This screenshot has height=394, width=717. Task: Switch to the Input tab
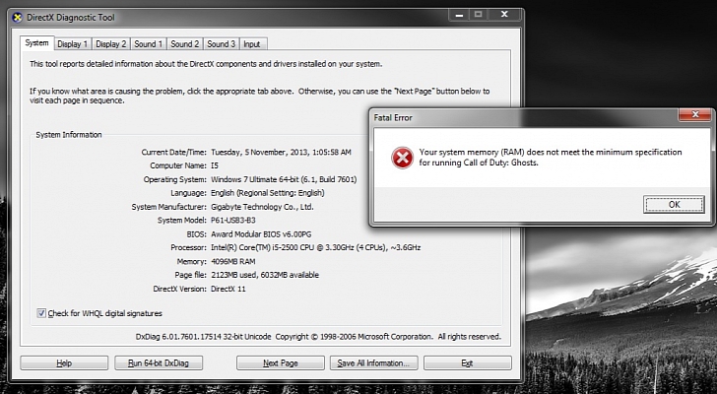pyautogui.click(x=252, y=44)
